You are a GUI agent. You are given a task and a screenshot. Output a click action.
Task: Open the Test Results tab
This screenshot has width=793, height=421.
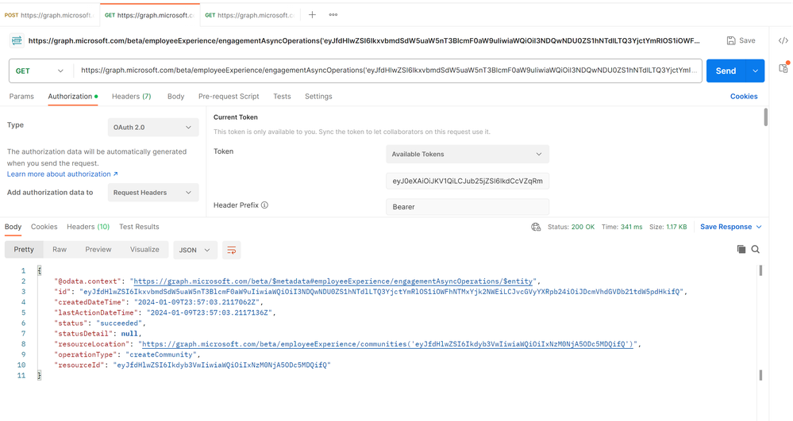pos(139,227)
